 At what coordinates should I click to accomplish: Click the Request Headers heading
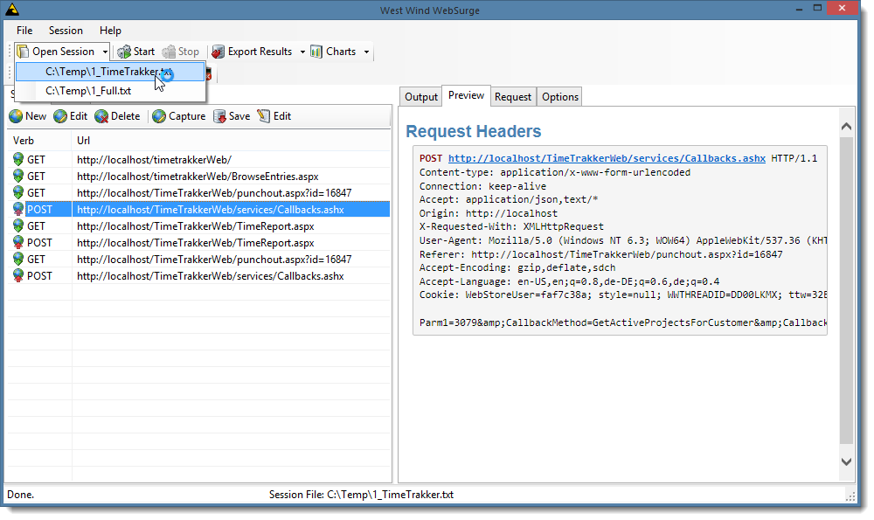[473, 131]
